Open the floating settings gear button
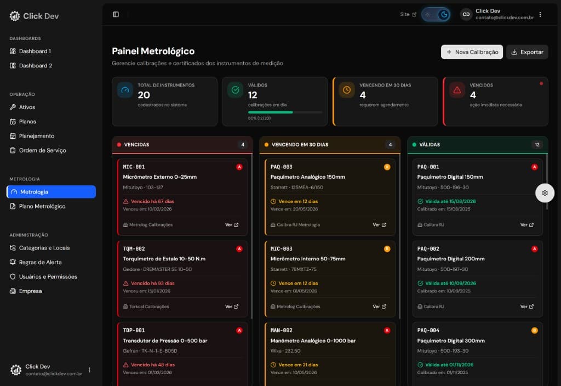The image size is (561, 386). (545, 193)
